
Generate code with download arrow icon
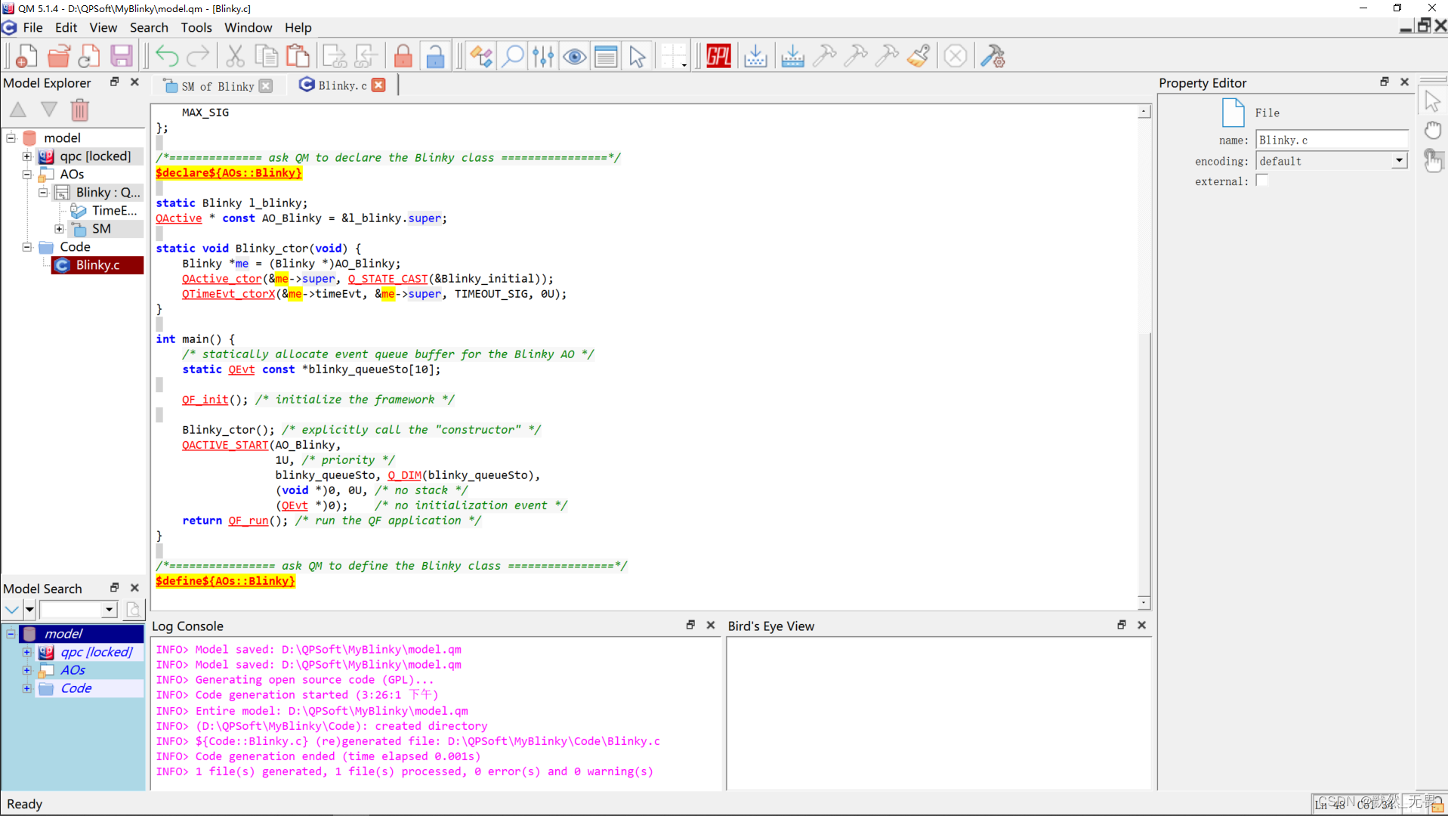(755, 57)
